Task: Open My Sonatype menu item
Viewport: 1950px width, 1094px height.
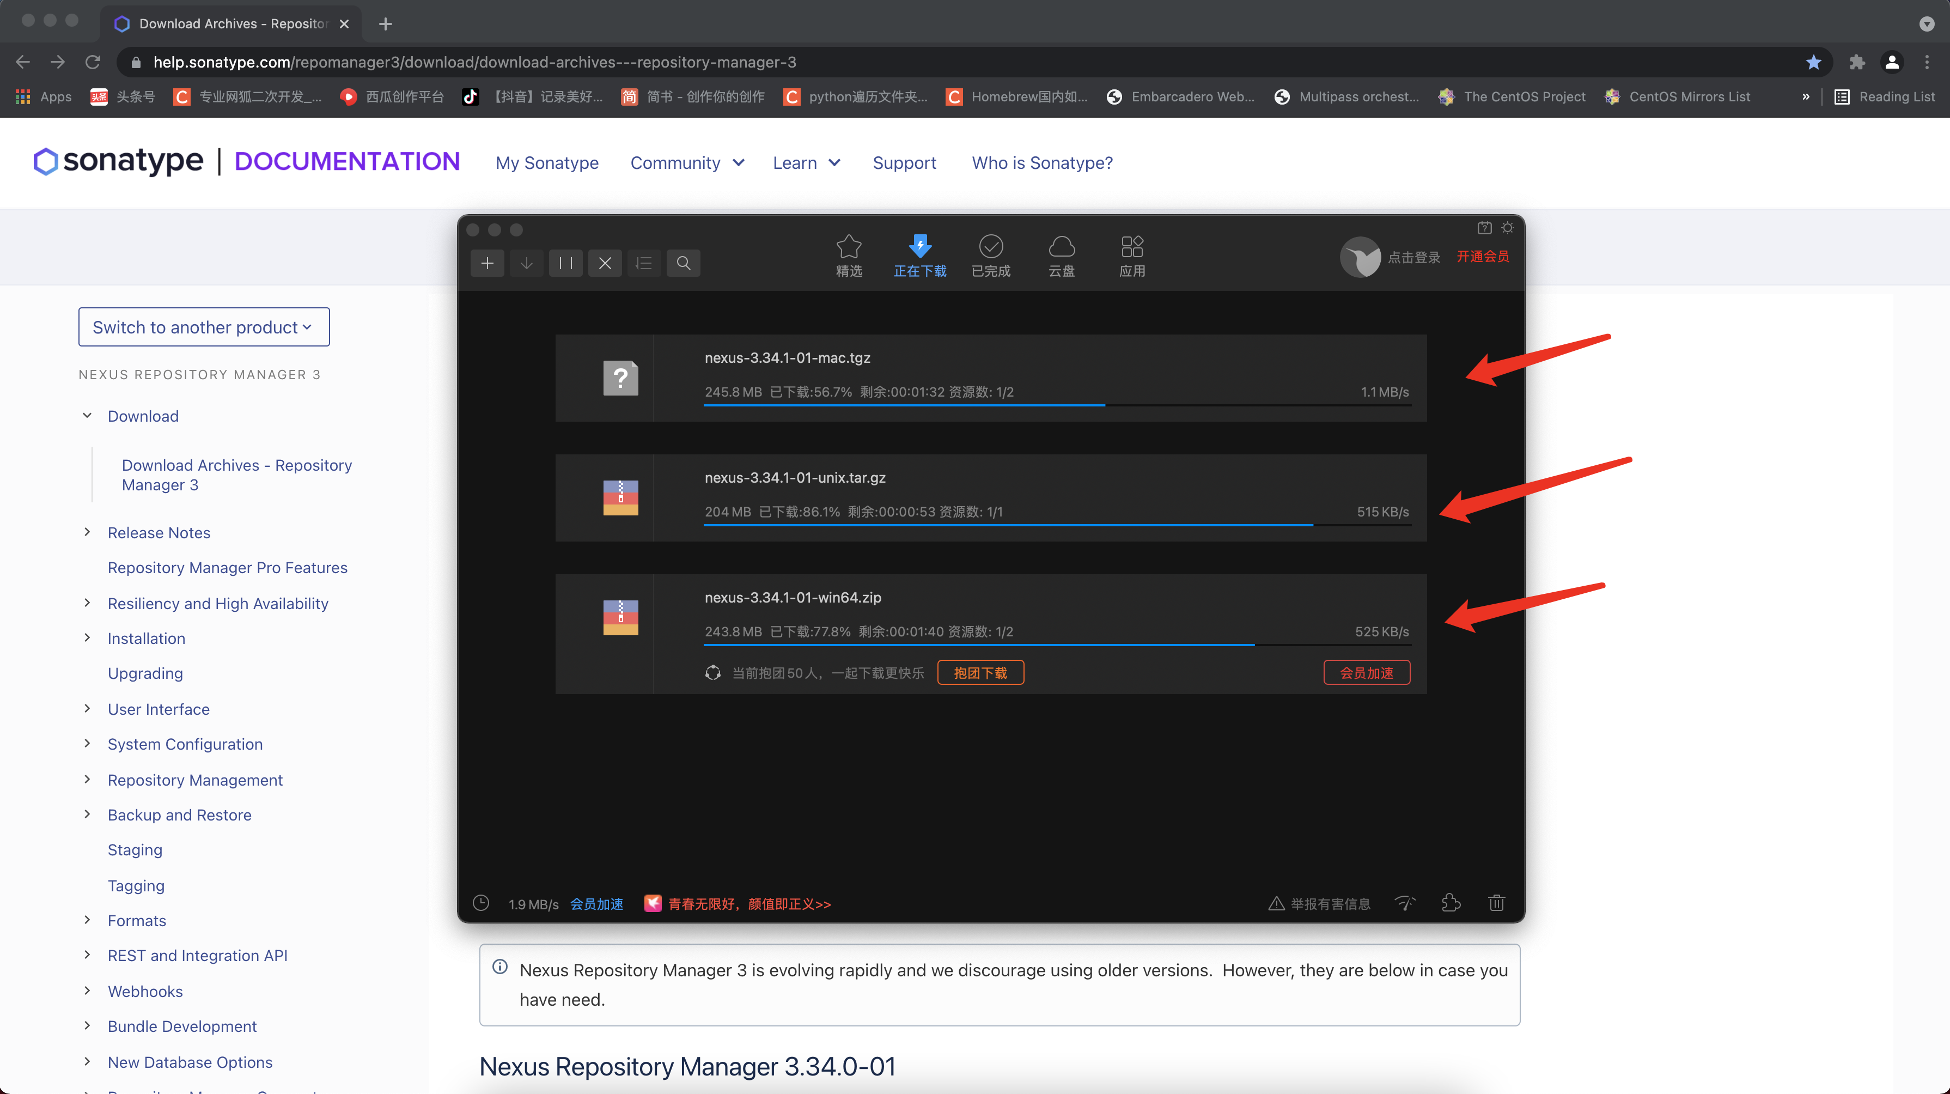Action: pyautogui.click(x=546, y=163)
